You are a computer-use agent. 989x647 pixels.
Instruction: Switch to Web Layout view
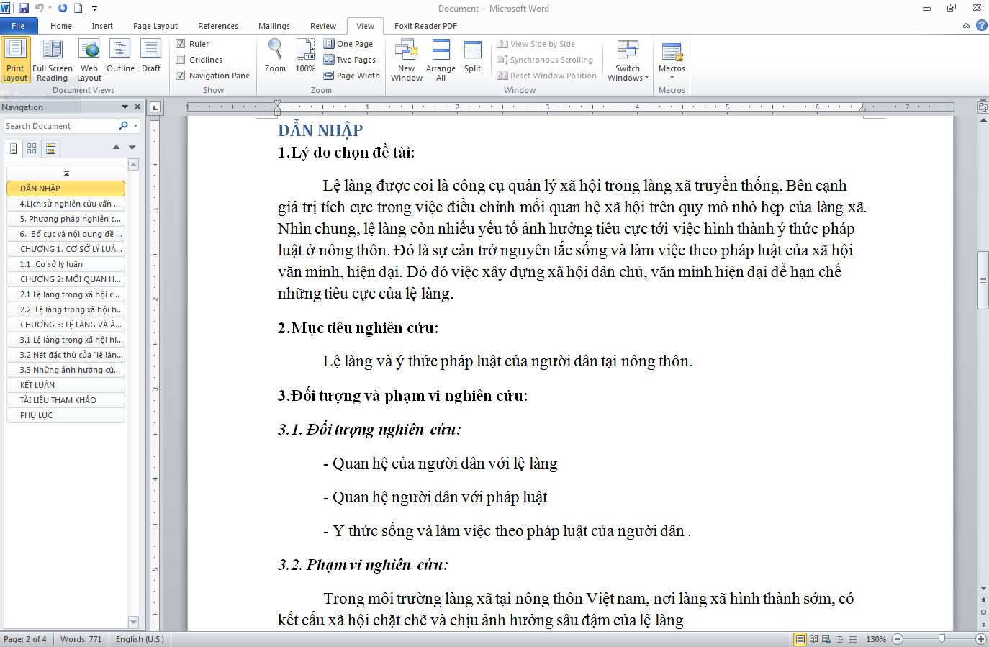(89, 60)
